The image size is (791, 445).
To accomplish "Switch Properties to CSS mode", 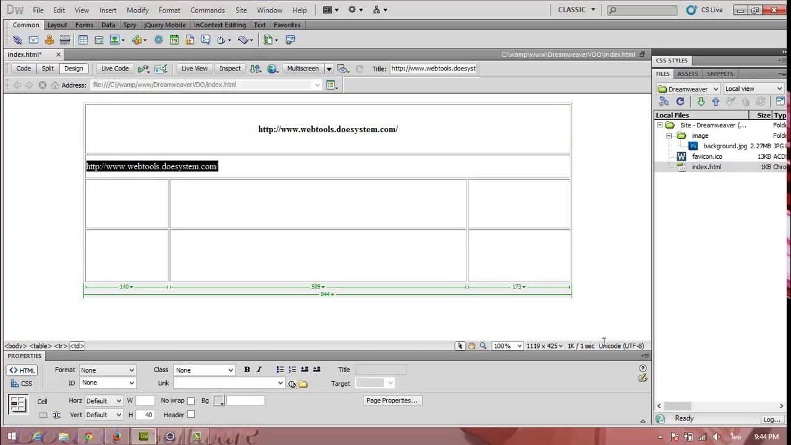I will click(x=22, y=384).
